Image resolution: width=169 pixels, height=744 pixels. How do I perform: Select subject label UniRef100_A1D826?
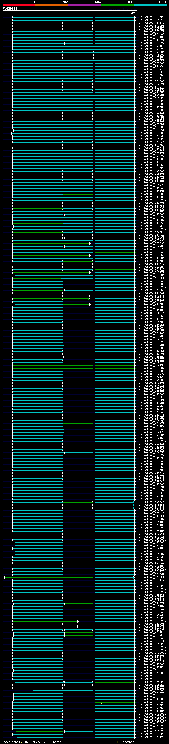click(x=152, y=113)
